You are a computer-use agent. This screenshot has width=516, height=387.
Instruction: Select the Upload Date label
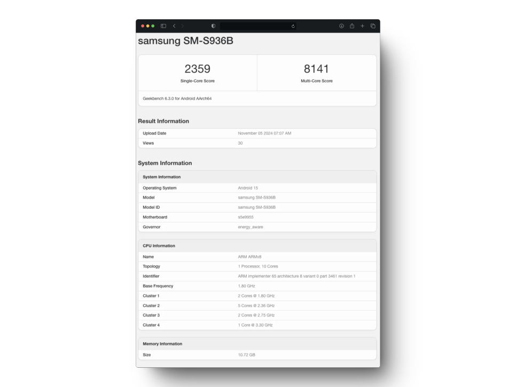point(154,133)
